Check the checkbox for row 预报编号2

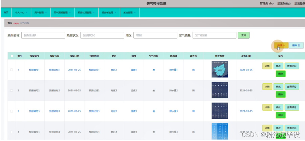coord(12,91)
